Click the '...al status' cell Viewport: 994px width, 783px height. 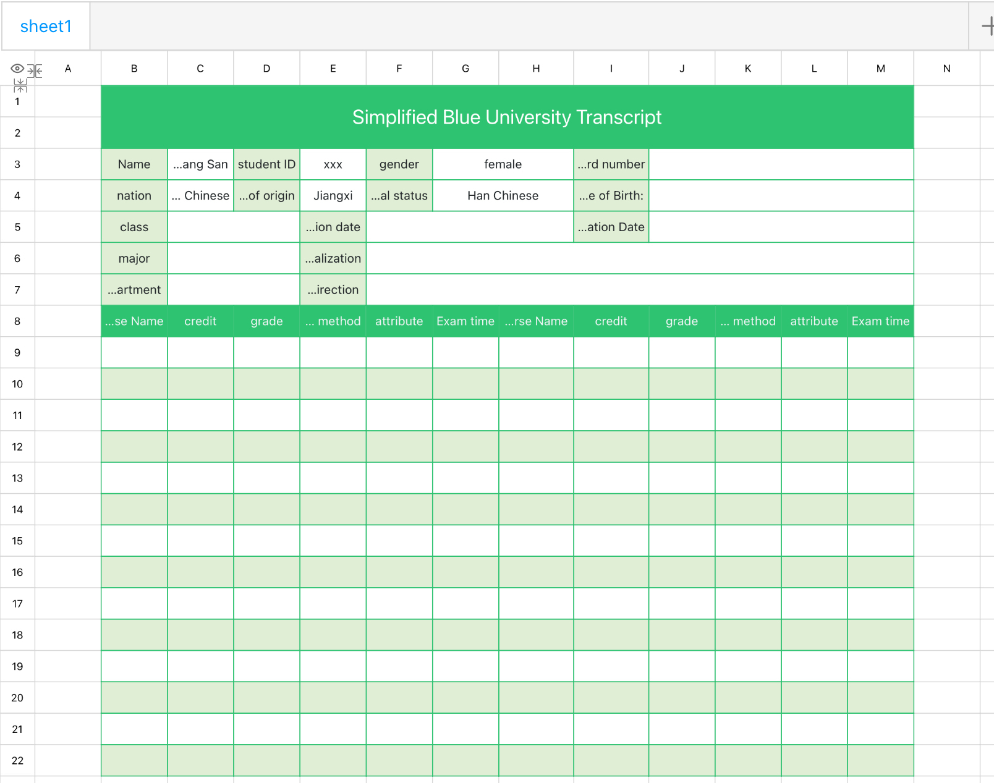click(x=399, y=196)
